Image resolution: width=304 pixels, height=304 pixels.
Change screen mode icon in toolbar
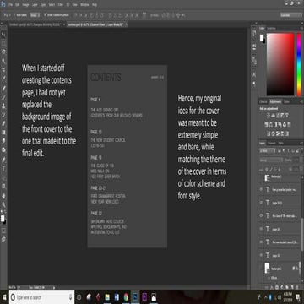click(3, 239)
